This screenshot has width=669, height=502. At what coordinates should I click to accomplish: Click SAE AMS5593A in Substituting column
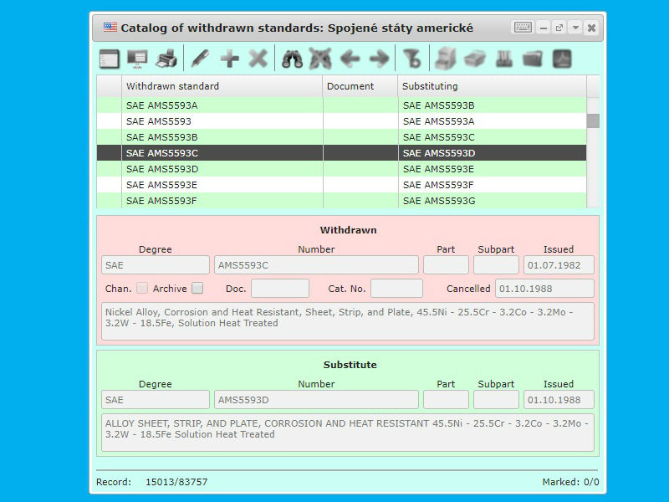[438, 121]
